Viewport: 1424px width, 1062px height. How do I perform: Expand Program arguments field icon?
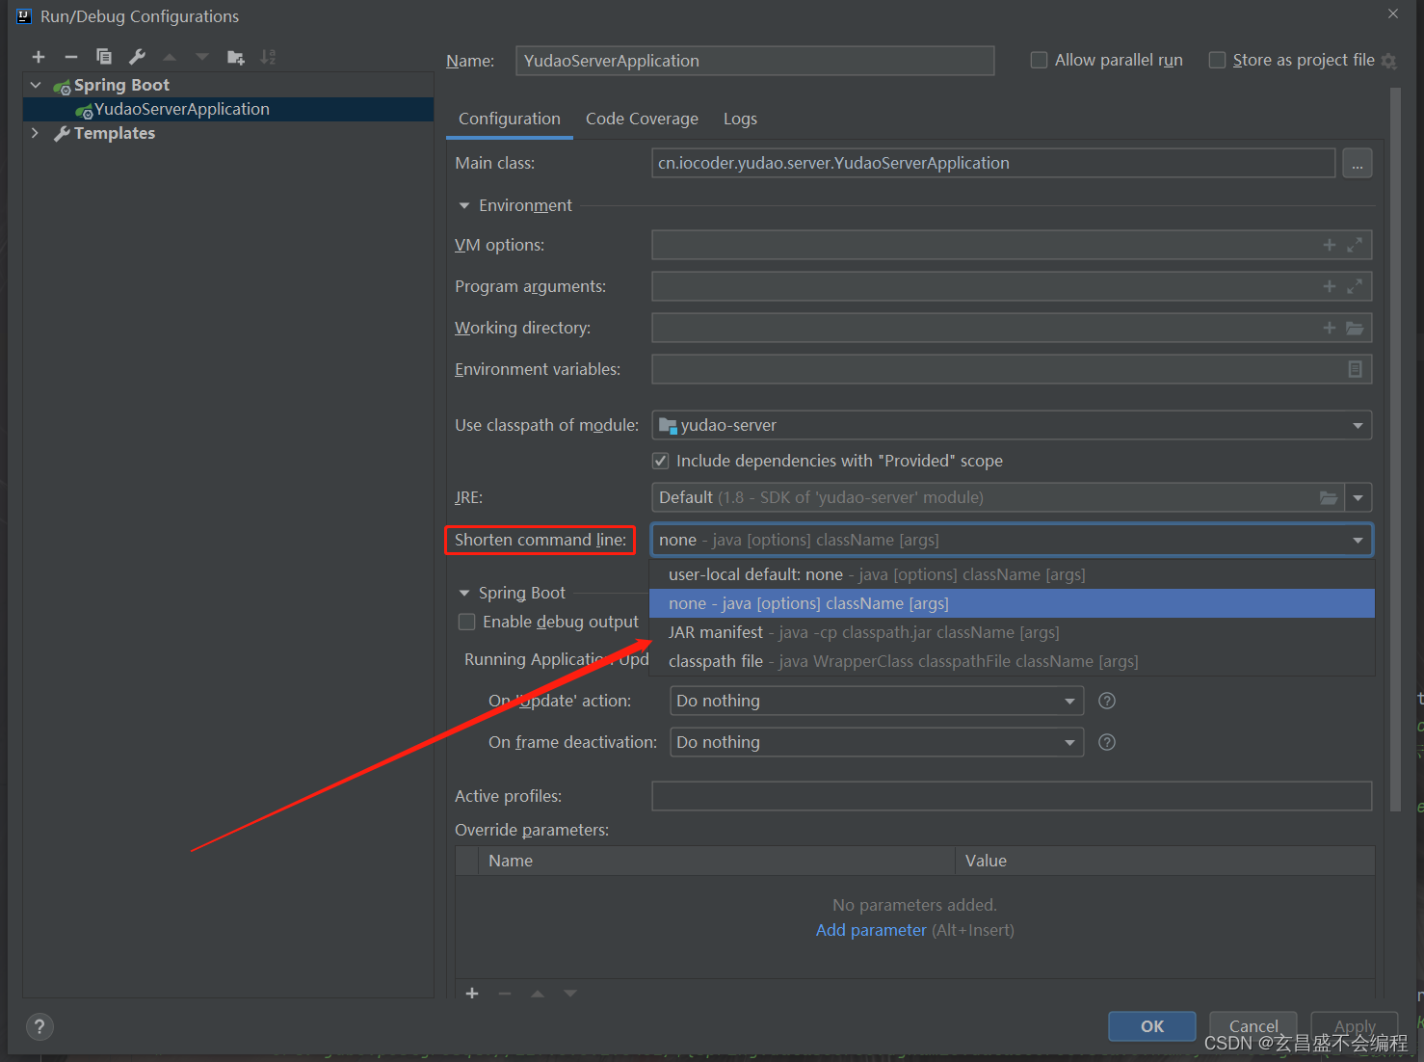click(1355, 286)
